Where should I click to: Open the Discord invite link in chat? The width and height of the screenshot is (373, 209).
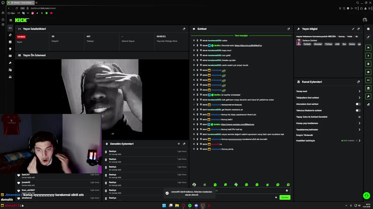pos(248,46)
